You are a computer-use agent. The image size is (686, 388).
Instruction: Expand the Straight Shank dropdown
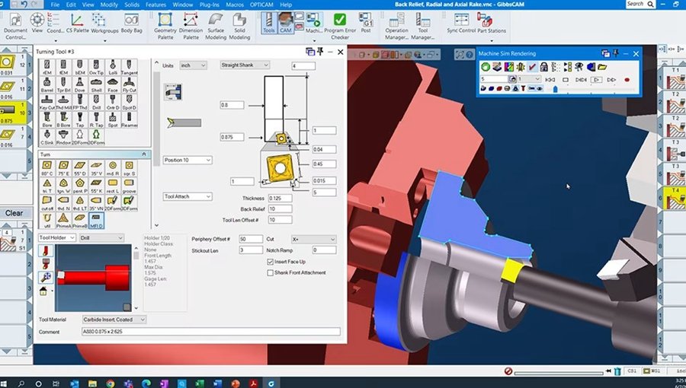click(245, 65)
